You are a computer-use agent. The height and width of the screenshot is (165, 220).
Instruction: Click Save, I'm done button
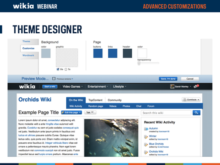pyautogui.click(x=168, y=79)
